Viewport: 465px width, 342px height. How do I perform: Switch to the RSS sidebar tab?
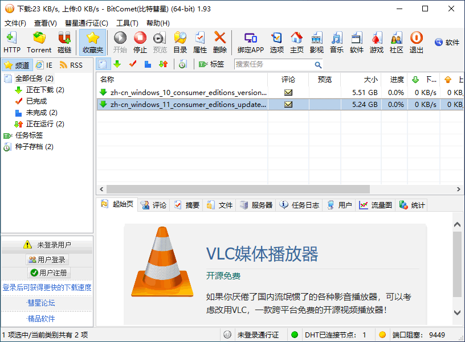[x=71, y=65]
